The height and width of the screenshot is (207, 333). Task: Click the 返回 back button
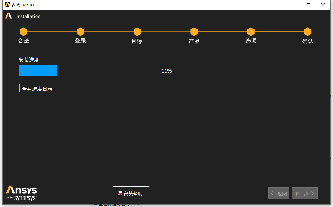click(x=279, y=193)
